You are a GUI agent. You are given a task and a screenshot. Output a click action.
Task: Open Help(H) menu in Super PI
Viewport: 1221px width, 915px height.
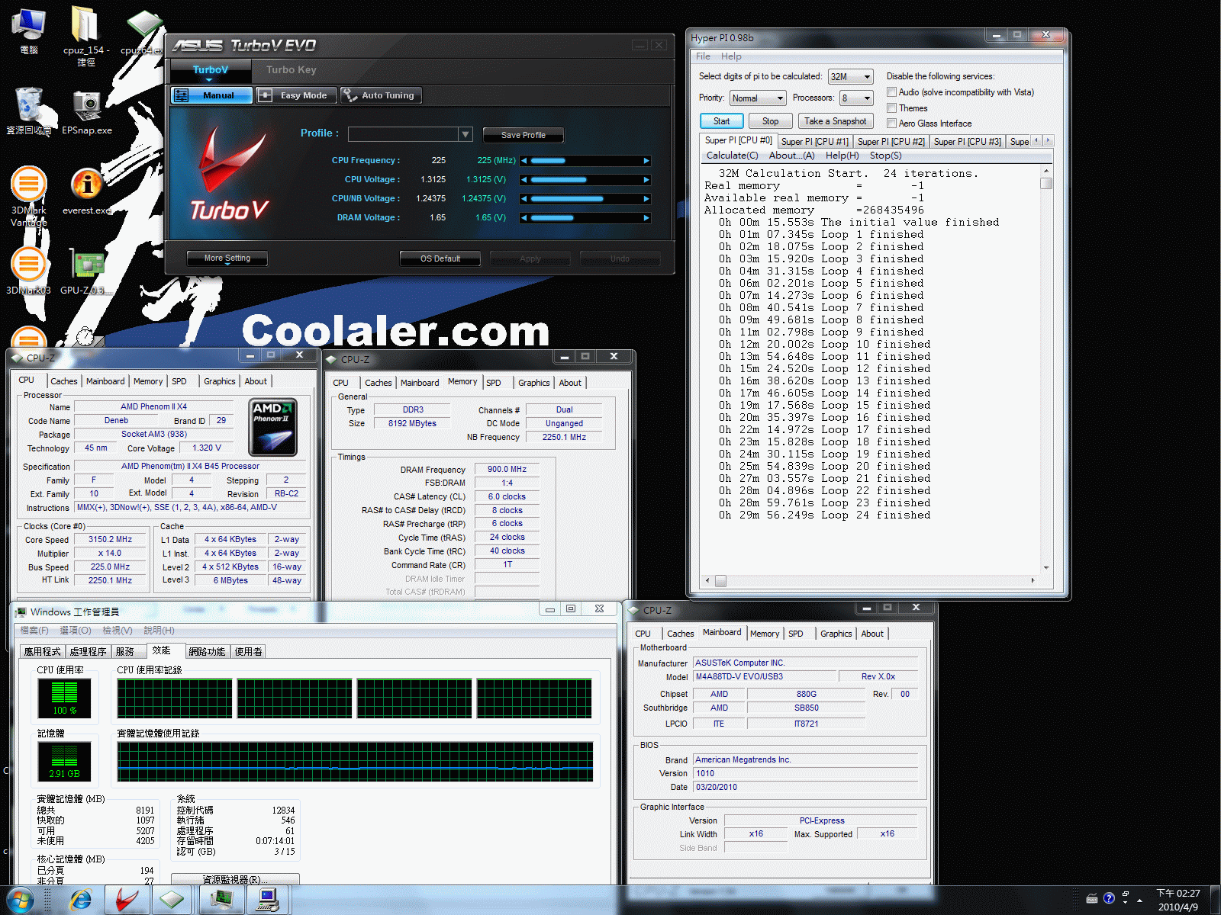coord(842,156)
